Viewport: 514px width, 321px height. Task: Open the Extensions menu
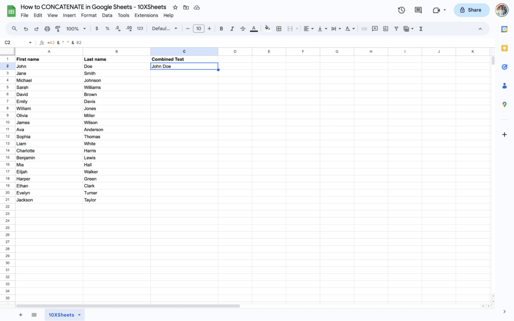(146, 15)
